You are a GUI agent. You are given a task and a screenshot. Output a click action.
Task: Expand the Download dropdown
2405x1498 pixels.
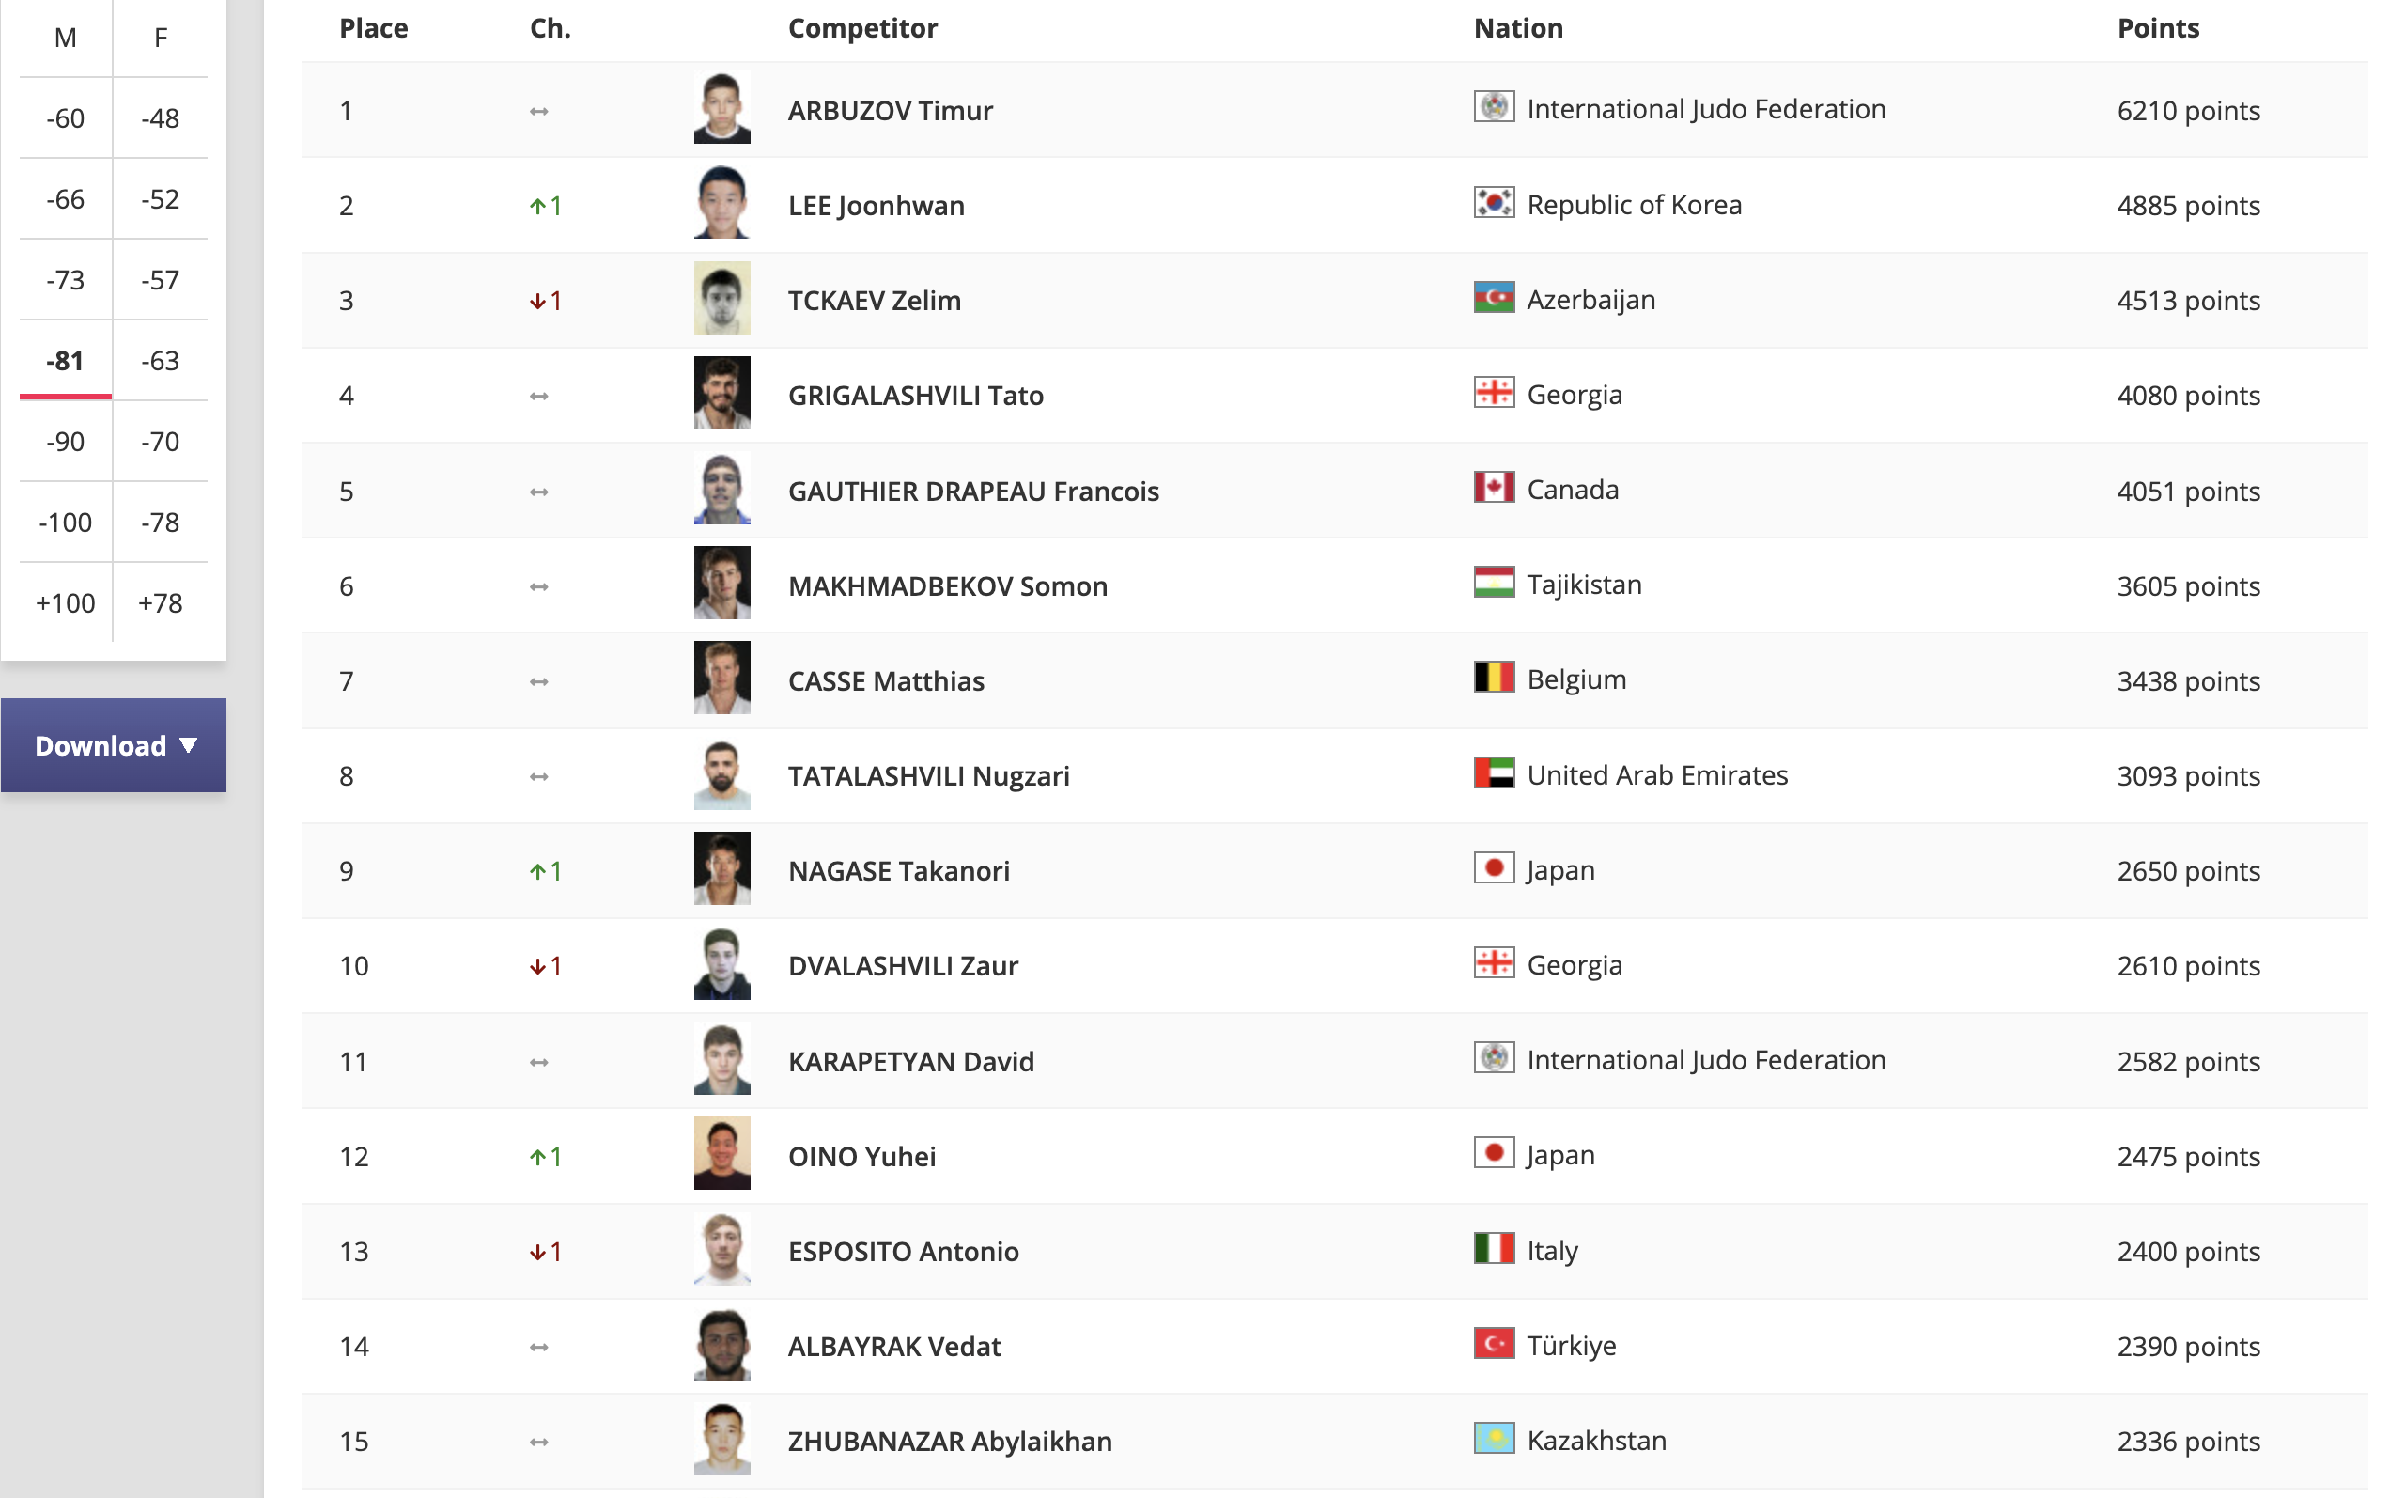pyautogui.click(x=114, y=745)
